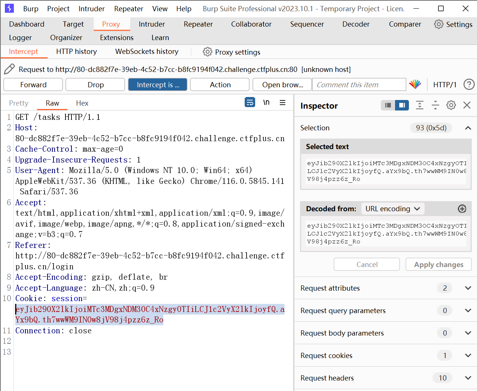Add a decoding step with the plus icon
The width and height of the screenshot is (477, 391).
tap(462, 209)
